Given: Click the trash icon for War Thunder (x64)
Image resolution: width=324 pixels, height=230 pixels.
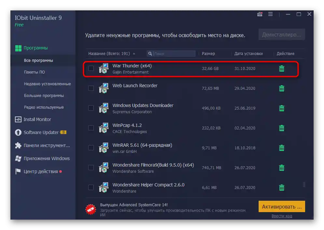Looking at the screenshot, I should [282, 68].
